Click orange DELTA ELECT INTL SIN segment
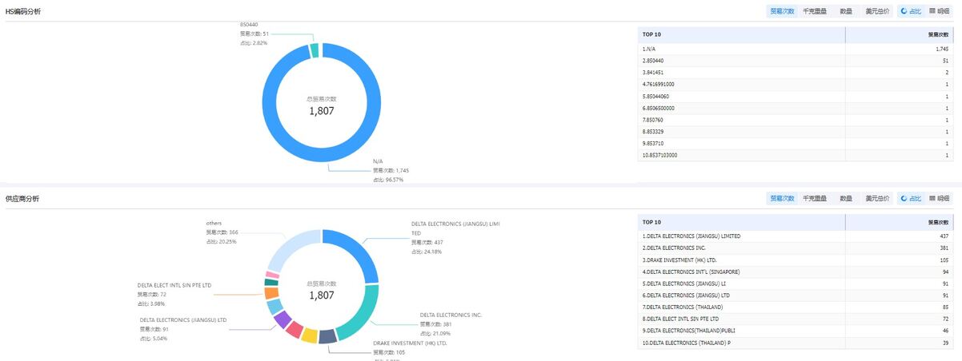 coord(271,293)
